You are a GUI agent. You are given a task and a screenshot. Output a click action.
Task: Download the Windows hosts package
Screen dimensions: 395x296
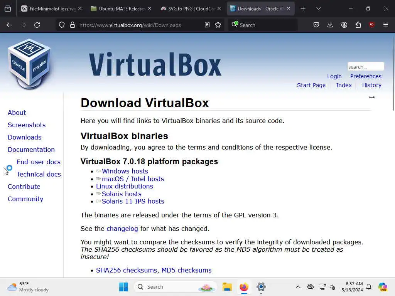coord(125,171)
